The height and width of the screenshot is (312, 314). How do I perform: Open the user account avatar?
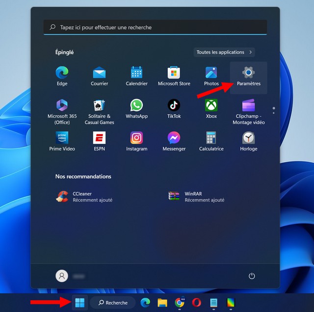[62, 276]
